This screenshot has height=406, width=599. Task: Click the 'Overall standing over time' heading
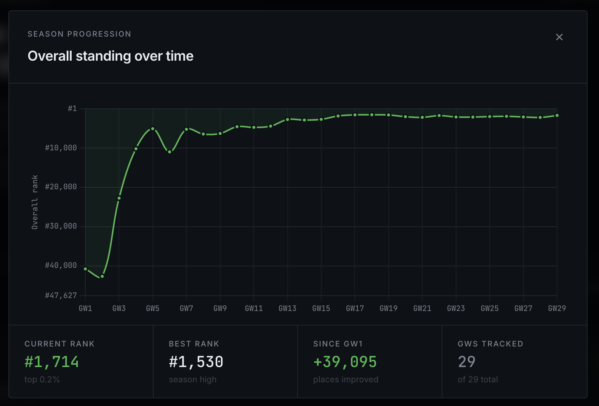tap(111, 56)
